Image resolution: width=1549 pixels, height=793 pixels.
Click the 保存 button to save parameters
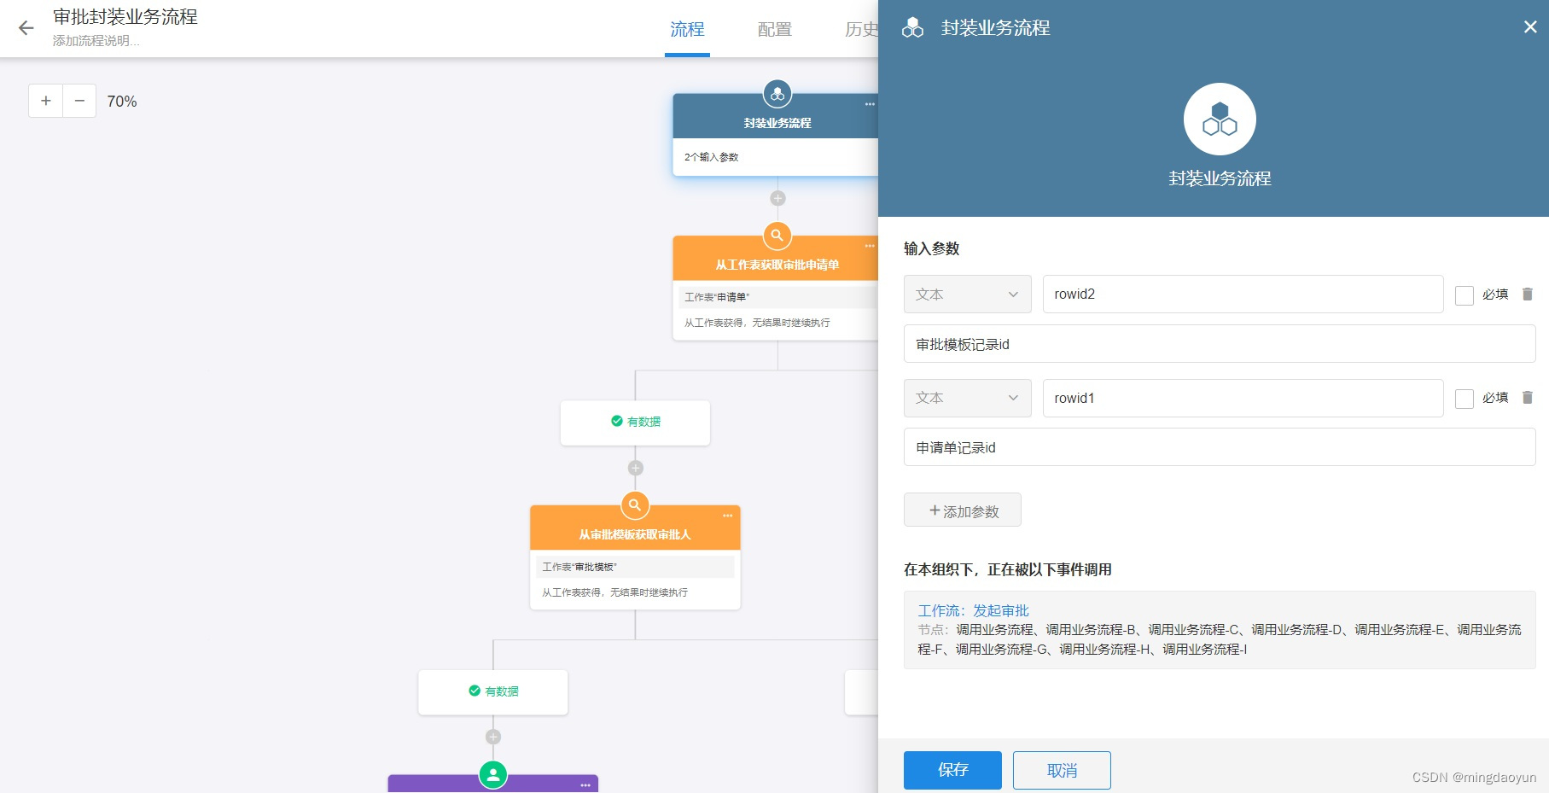point(952,770)
